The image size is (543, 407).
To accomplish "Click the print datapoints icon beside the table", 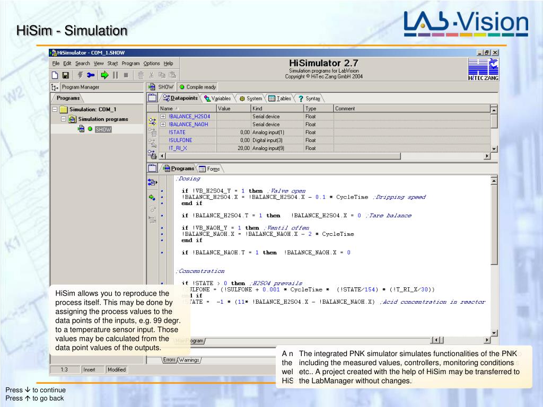I will [x=152, y=154].
